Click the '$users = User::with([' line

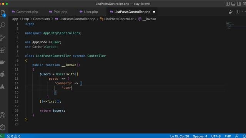59,74
